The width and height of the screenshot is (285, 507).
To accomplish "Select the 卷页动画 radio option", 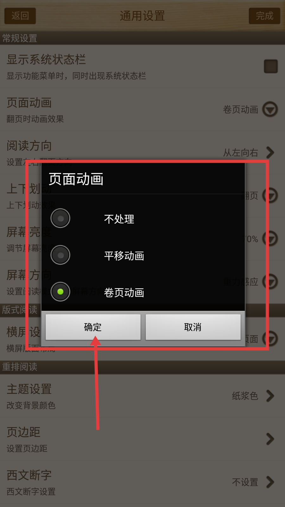I will [x=143, y=292].
